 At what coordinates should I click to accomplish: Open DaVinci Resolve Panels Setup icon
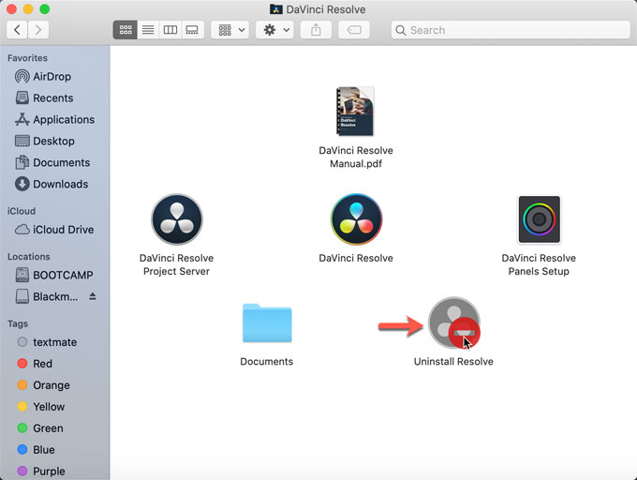coord(539,219)
